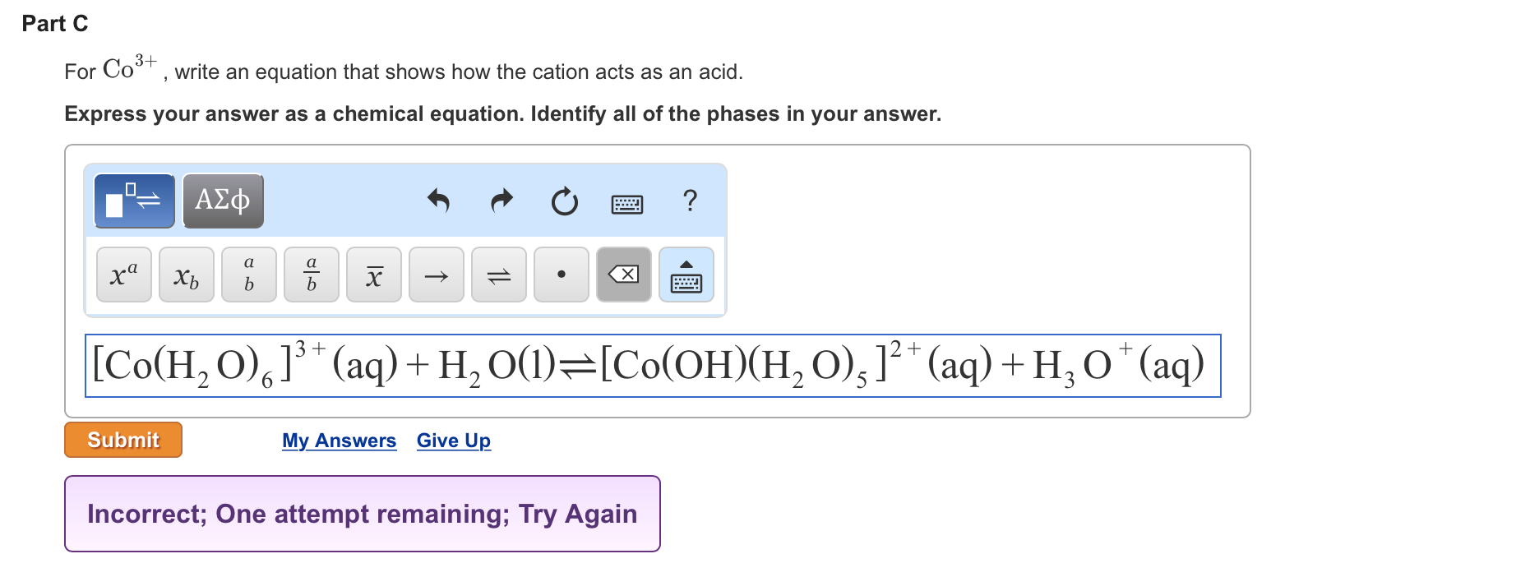Click the redo arrow
This screenshot has width=1516, height=577.
(x=501, y=201)
